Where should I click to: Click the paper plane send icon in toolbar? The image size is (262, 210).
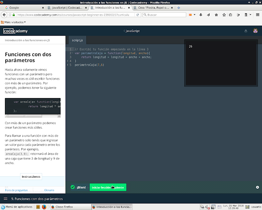click(x=208, y=15)
